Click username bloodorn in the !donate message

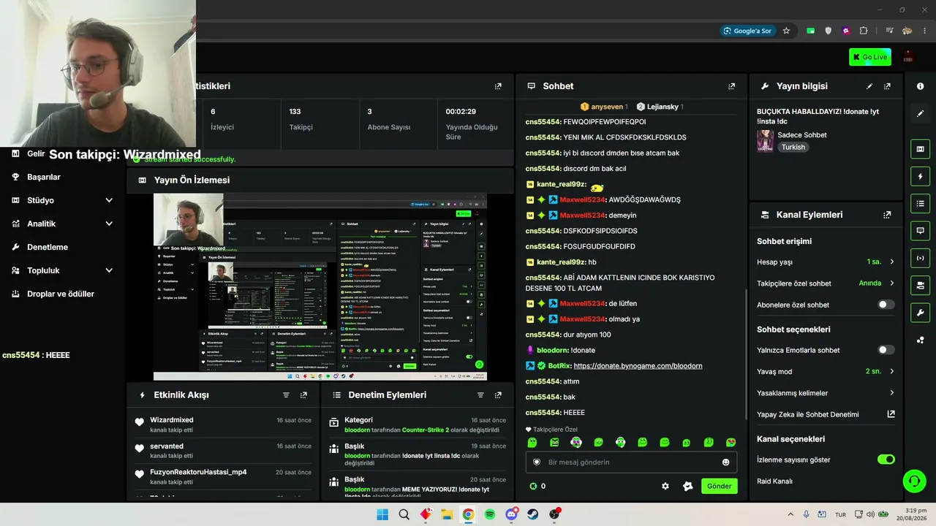click(x=552, y=350)
